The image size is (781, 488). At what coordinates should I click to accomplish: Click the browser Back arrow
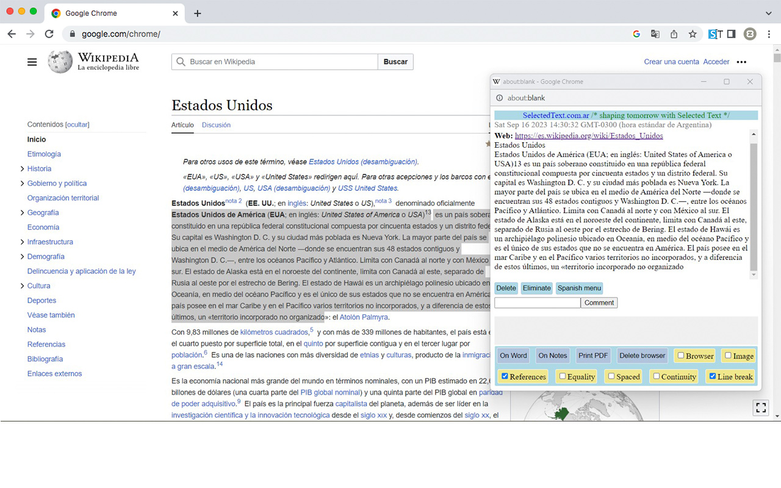(x=12, y=34)
